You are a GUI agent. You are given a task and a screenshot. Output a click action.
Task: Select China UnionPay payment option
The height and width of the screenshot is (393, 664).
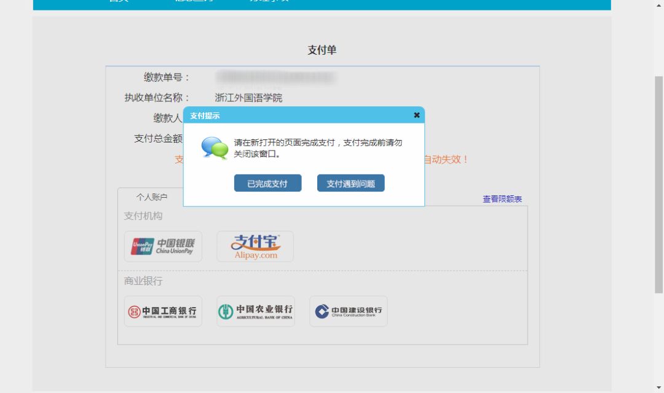tap(163, 246)
